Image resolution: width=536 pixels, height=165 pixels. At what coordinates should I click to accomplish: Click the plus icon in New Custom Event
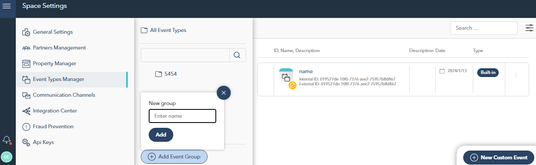pos(474,158)
